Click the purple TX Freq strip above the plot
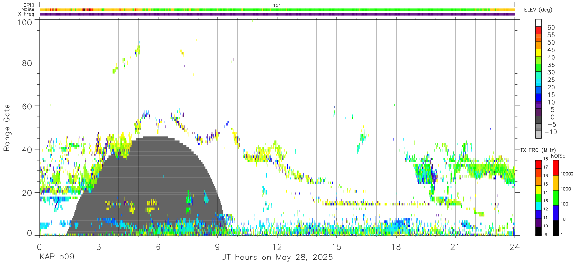This screenshot has height=267, width=579. tap(277, 14)
